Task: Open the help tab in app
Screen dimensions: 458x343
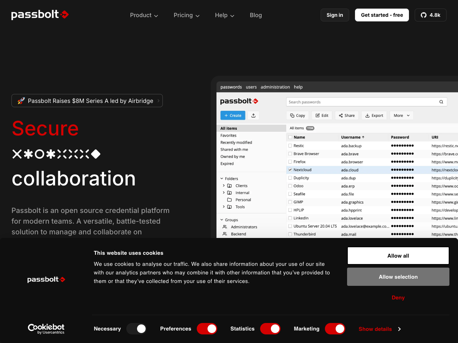Action: tap(298, 87)
